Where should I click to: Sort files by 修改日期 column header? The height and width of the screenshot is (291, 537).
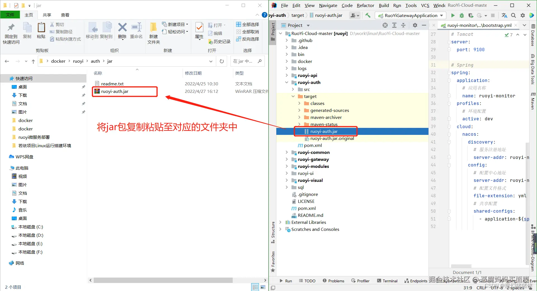(x=193, y=73)
